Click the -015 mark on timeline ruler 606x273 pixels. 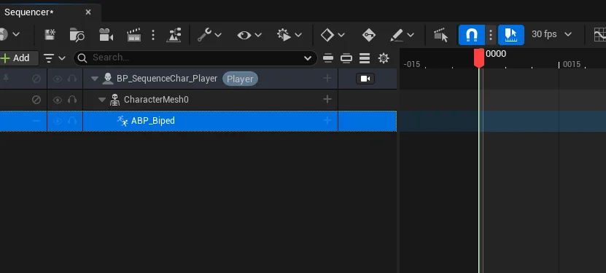[x=411, y=64]
